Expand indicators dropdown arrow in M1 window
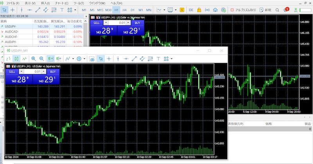This screenshot has height=164, width=313. point(73,59)
